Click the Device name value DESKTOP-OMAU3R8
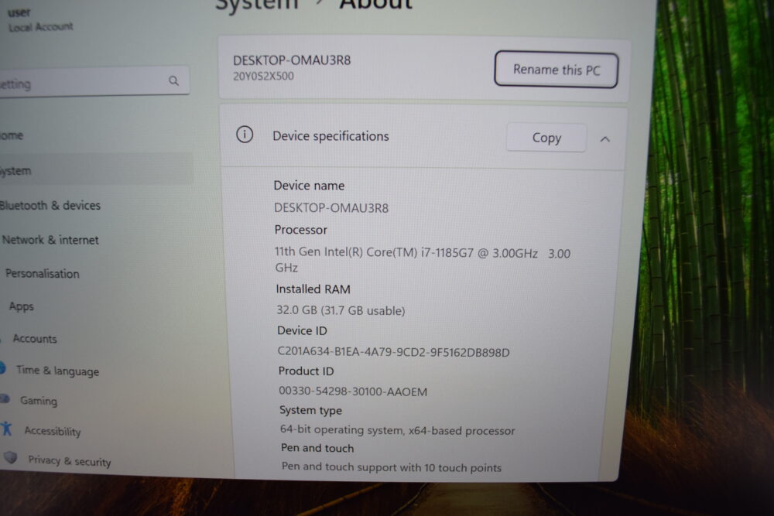This screenshot has height=516, width=774. point(331,208)
